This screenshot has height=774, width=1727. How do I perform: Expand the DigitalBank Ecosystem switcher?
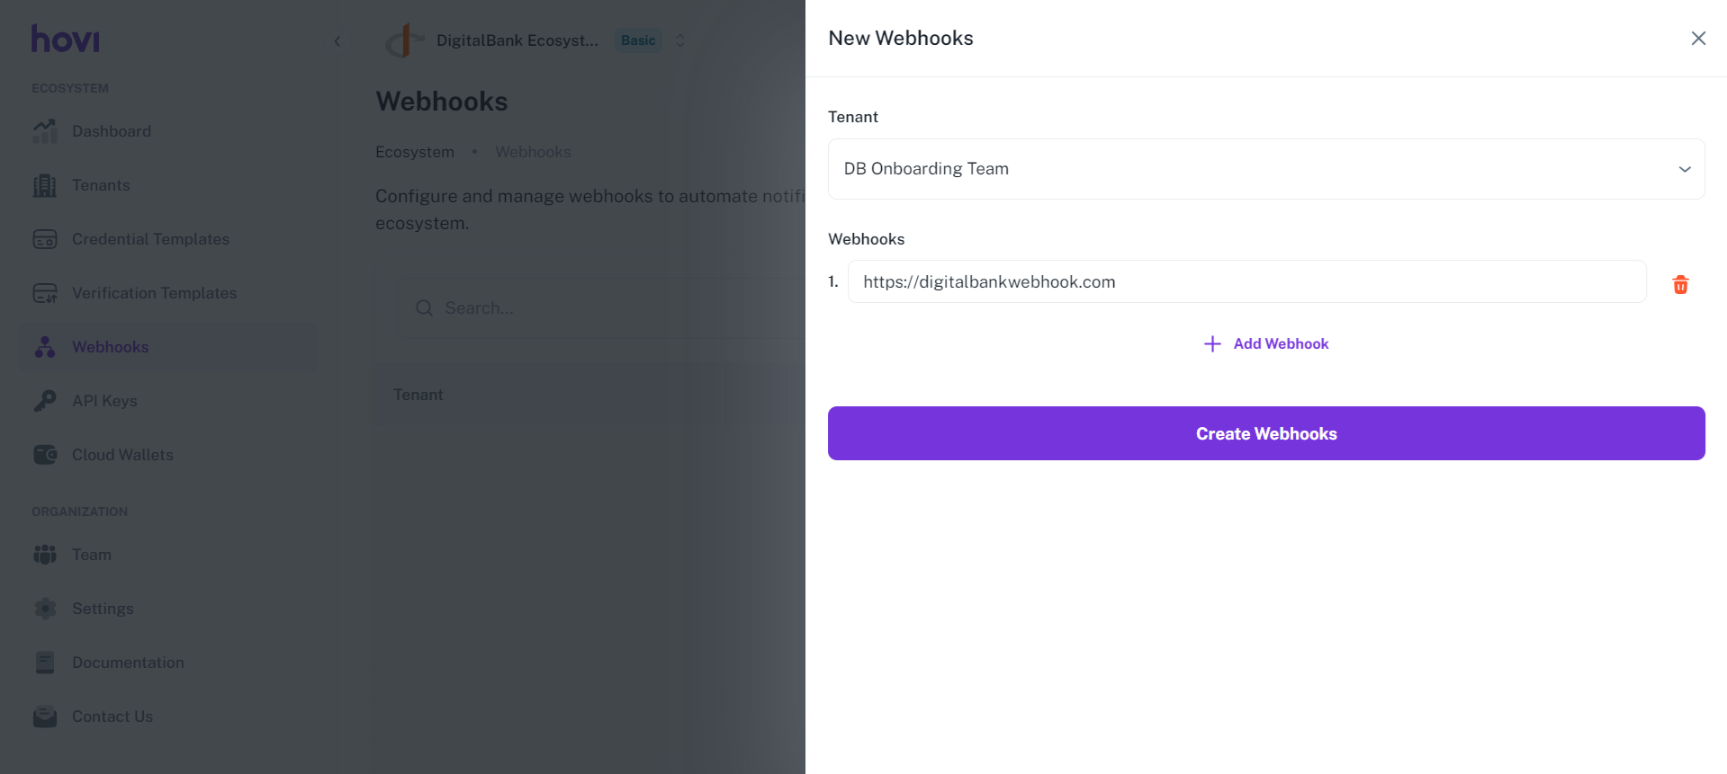click(x=680, y=40)
